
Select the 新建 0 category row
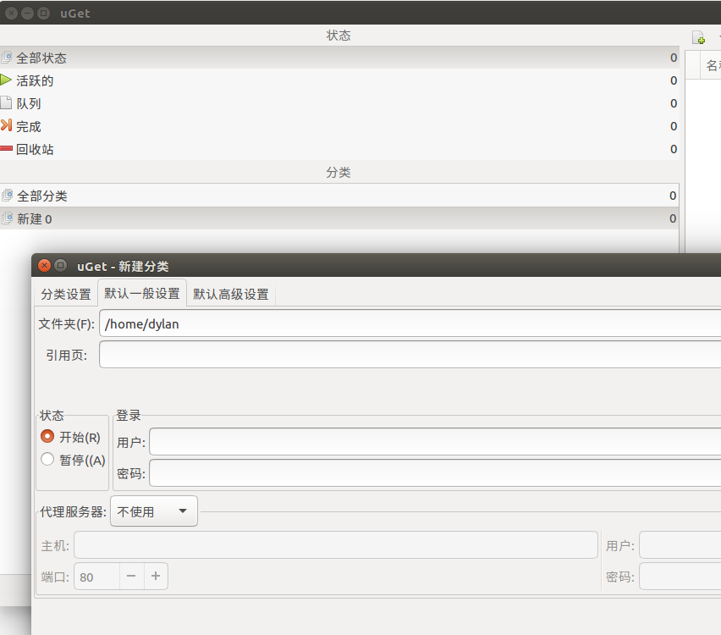click(x=339, y=218)
